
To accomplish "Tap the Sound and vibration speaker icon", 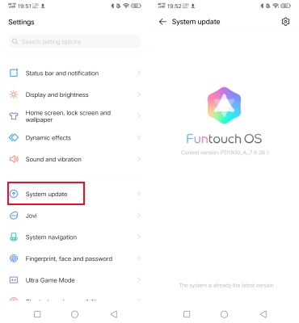I will [x=14, y=159].
